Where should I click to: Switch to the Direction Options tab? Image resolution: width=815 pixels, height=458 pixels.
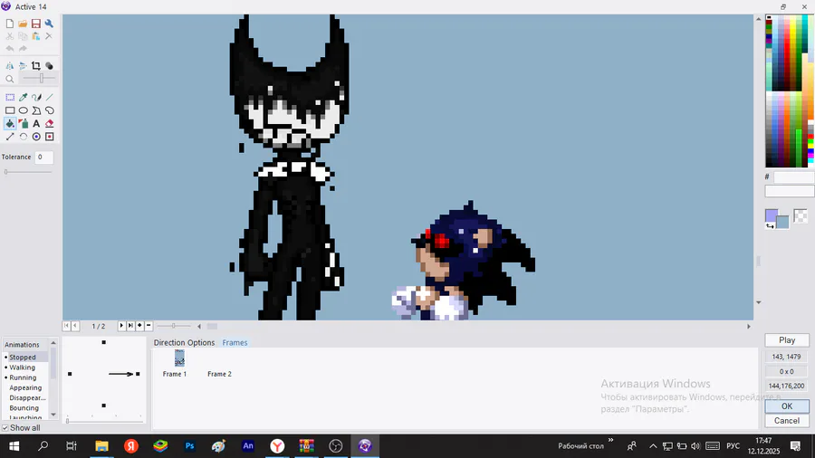pyautogui.click(x=184, y=343)
